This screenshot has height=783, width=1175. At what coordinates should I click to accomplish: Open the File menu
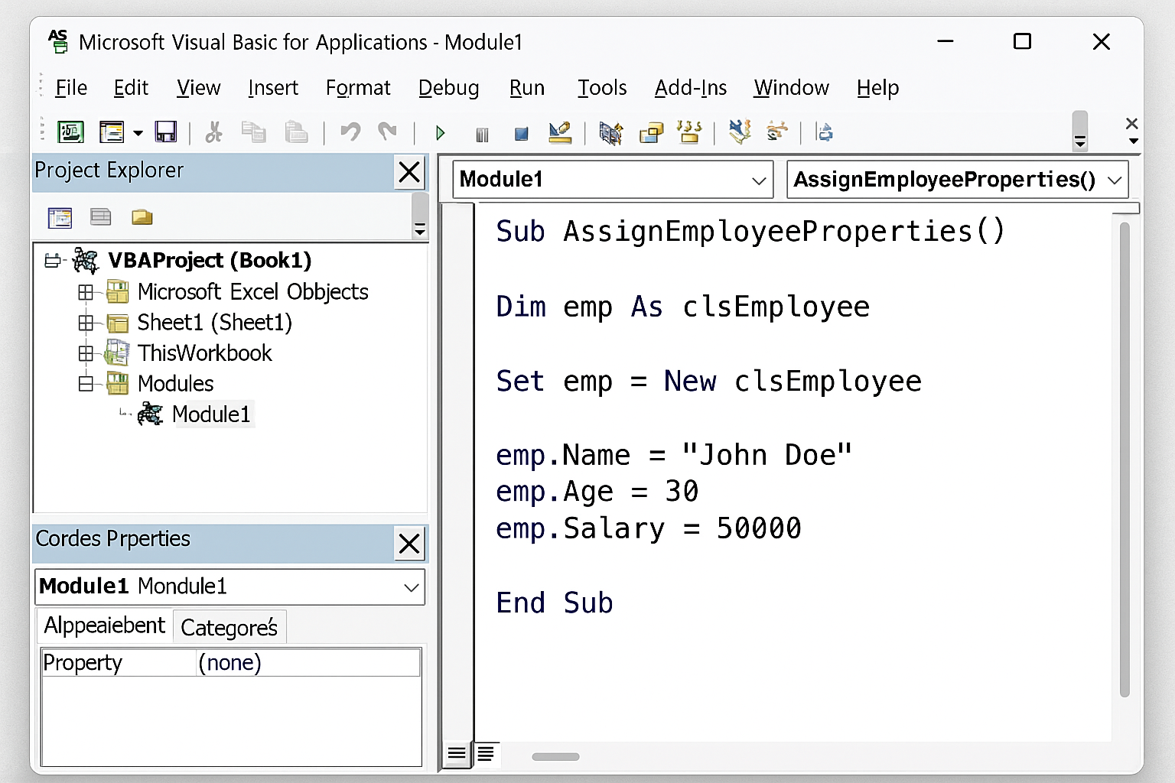71,88
